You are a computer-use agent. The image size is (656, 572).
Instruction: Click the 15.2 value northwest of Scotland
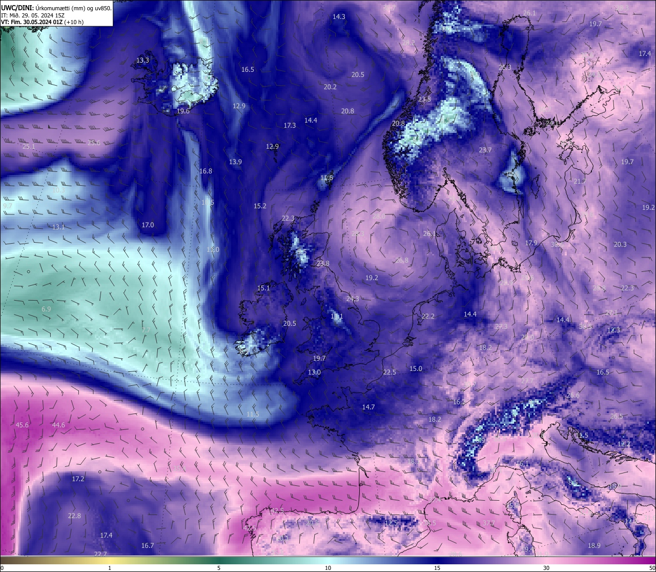coord(260,206)
